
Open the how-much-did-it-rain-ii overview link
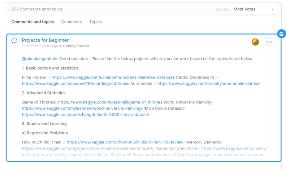pos(125,142)
